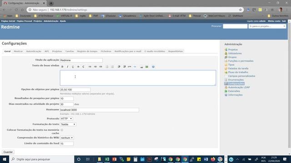
Task: Apply strikethrough formatting in welcome text toolbar
Action: pos(78,67)
